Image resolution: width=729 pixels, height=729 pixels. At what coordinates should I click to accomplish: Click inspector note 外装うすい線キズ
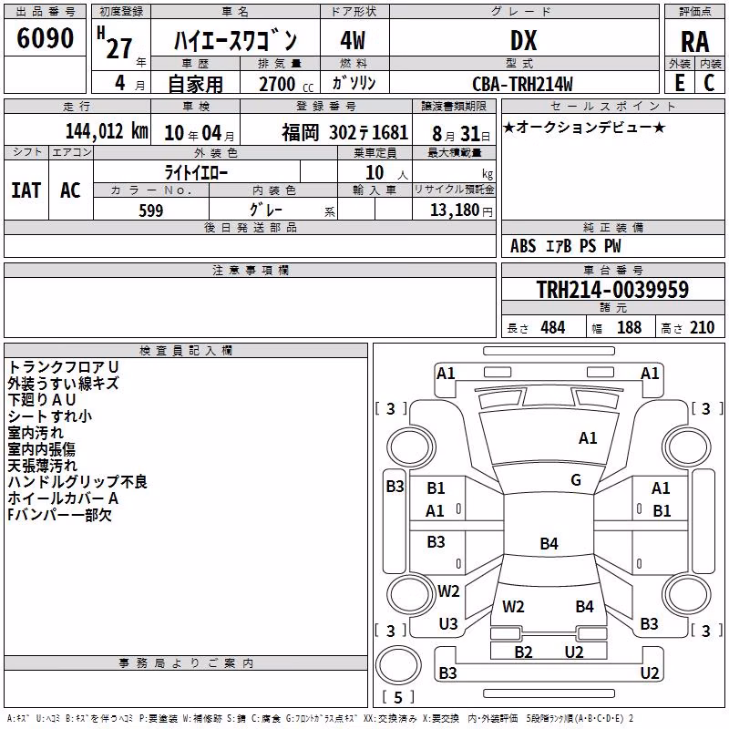(63, 383)
